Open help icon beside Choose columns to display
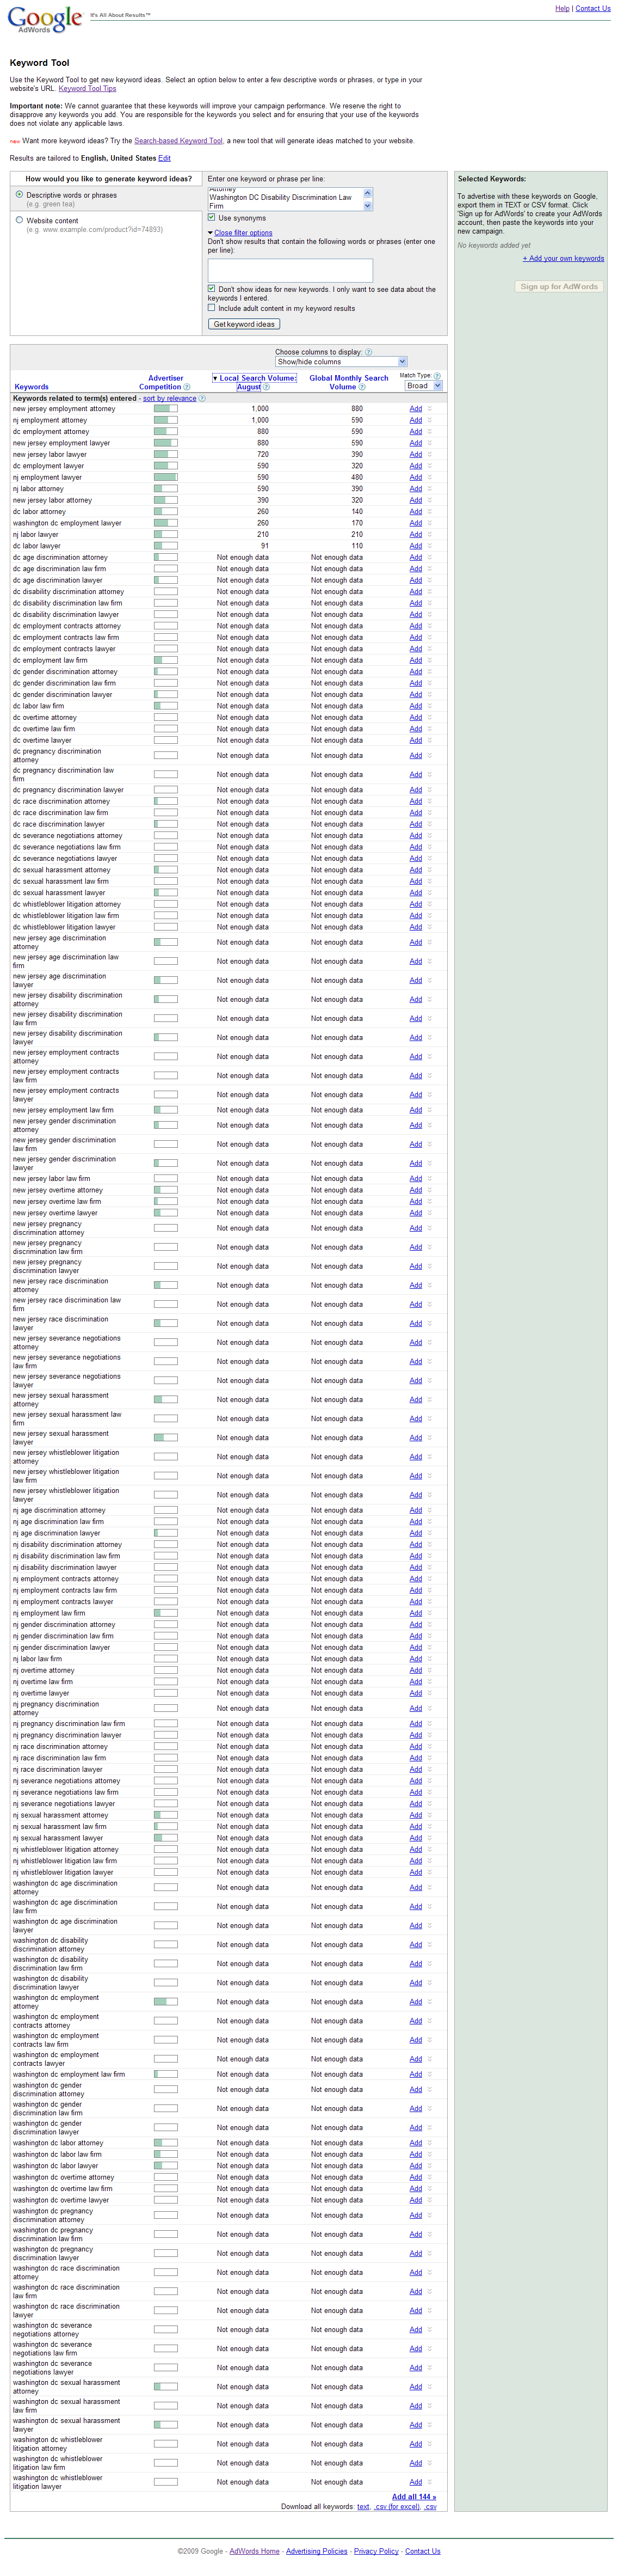This screenshot has height=2576, width=618. [368, 352]
